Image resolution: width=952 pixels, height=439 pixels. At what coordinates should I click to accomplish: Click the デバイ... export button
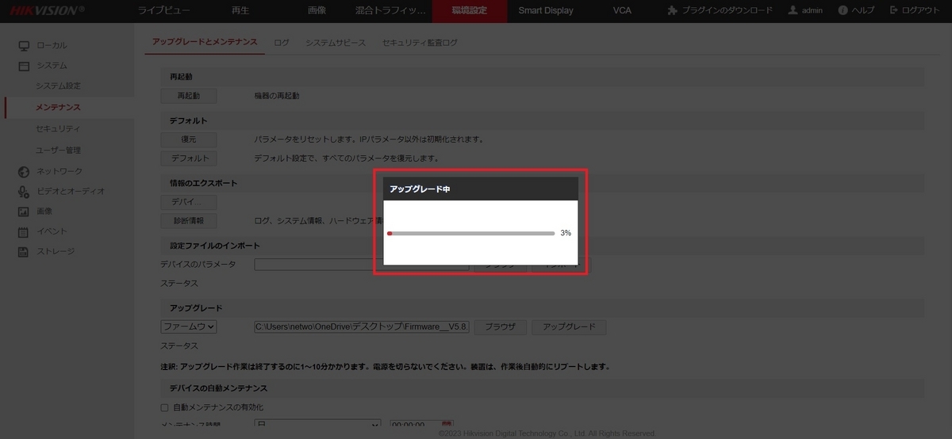point(189,202)
